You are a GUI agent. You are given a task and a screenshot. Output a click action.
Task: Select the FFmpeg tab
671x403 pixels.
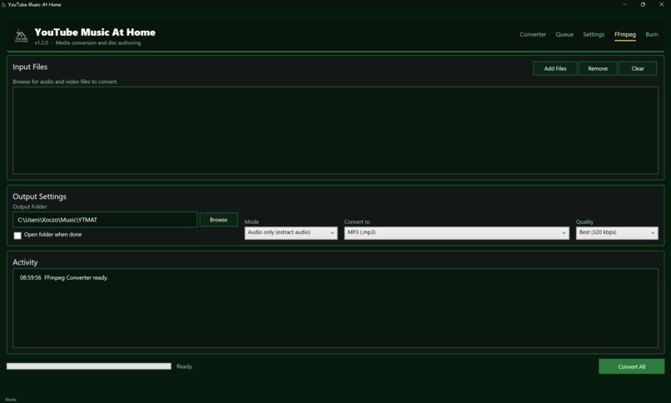coord(624,34)
